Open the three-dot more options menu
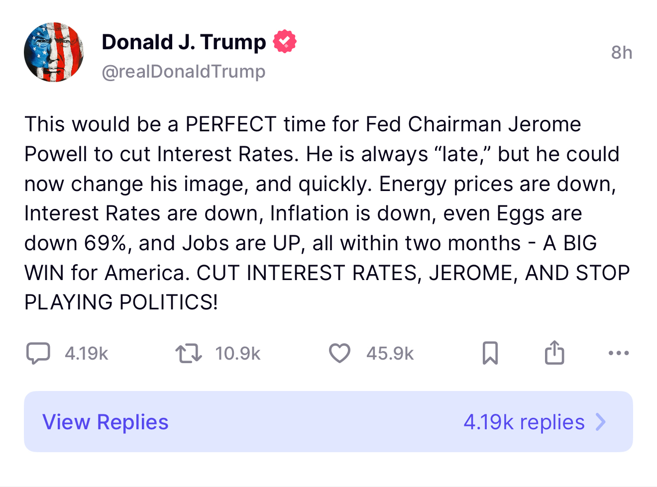657x487 pixels. click(619, 353)
